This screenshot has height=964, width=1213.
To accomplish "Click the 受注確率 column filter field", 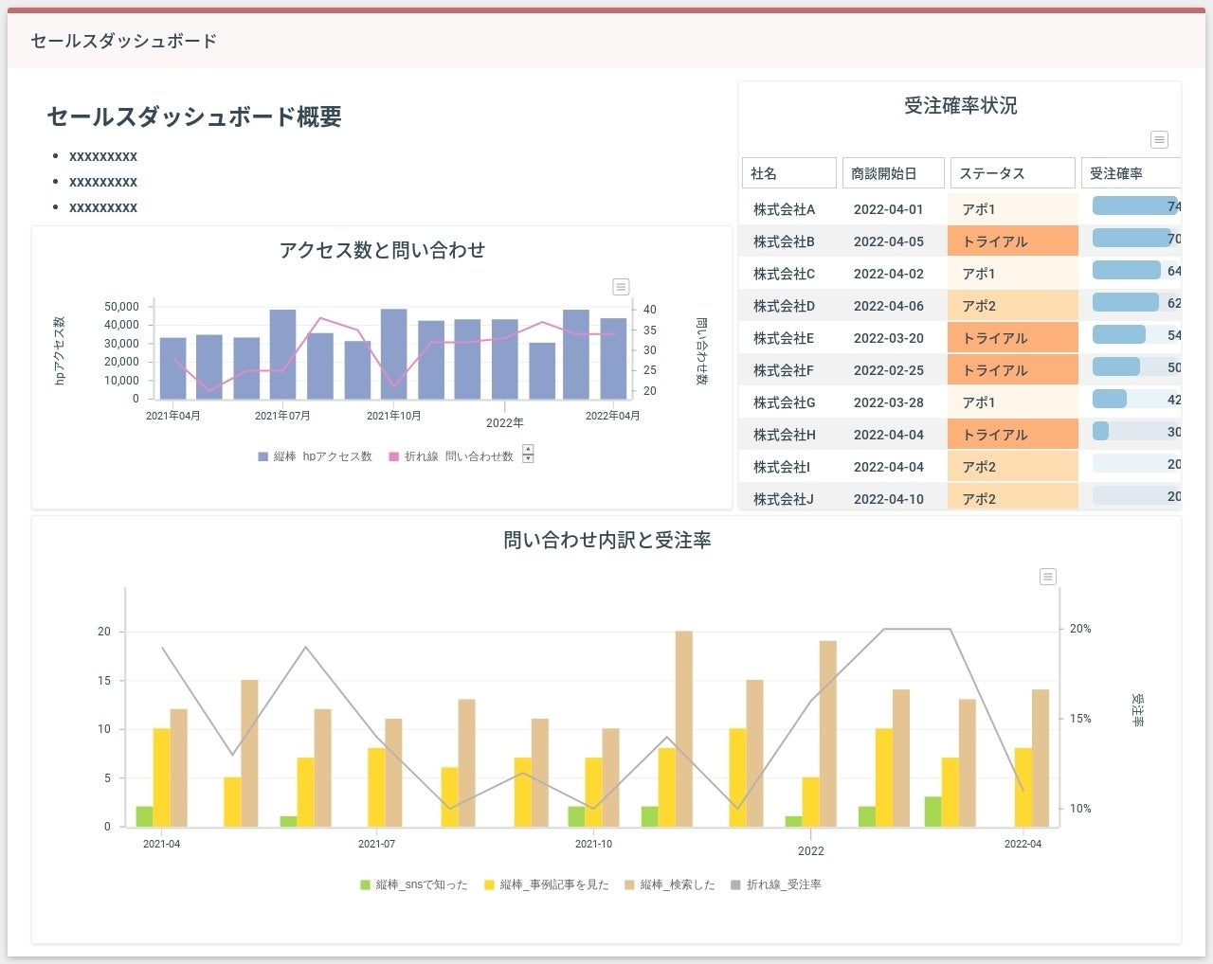I will pos(1131,172).
